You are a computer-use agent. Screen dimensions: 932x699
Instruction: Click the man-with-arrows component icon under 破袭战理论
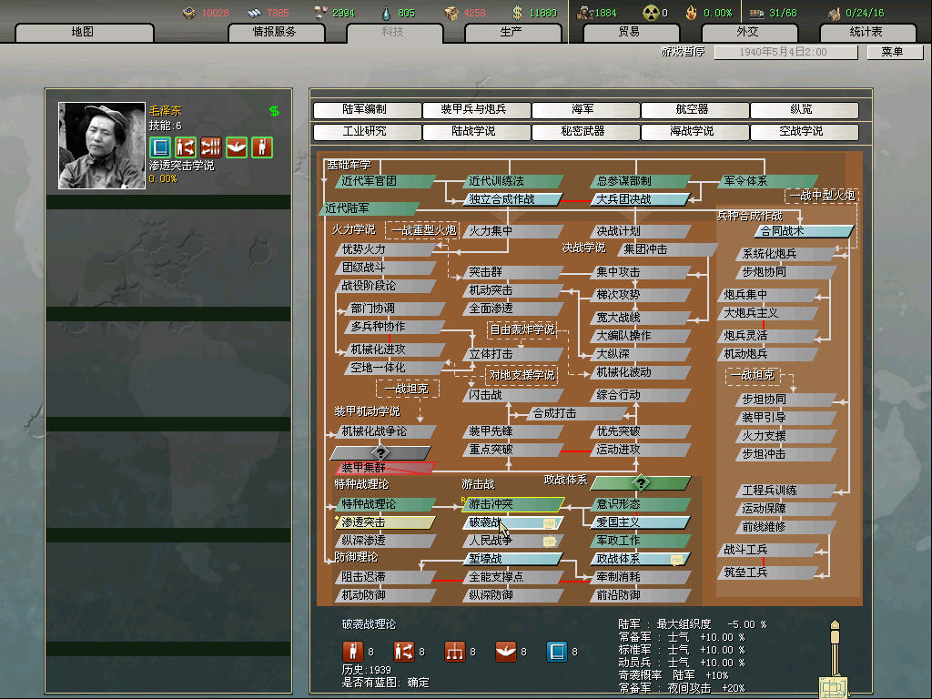[x=403, y=652]
